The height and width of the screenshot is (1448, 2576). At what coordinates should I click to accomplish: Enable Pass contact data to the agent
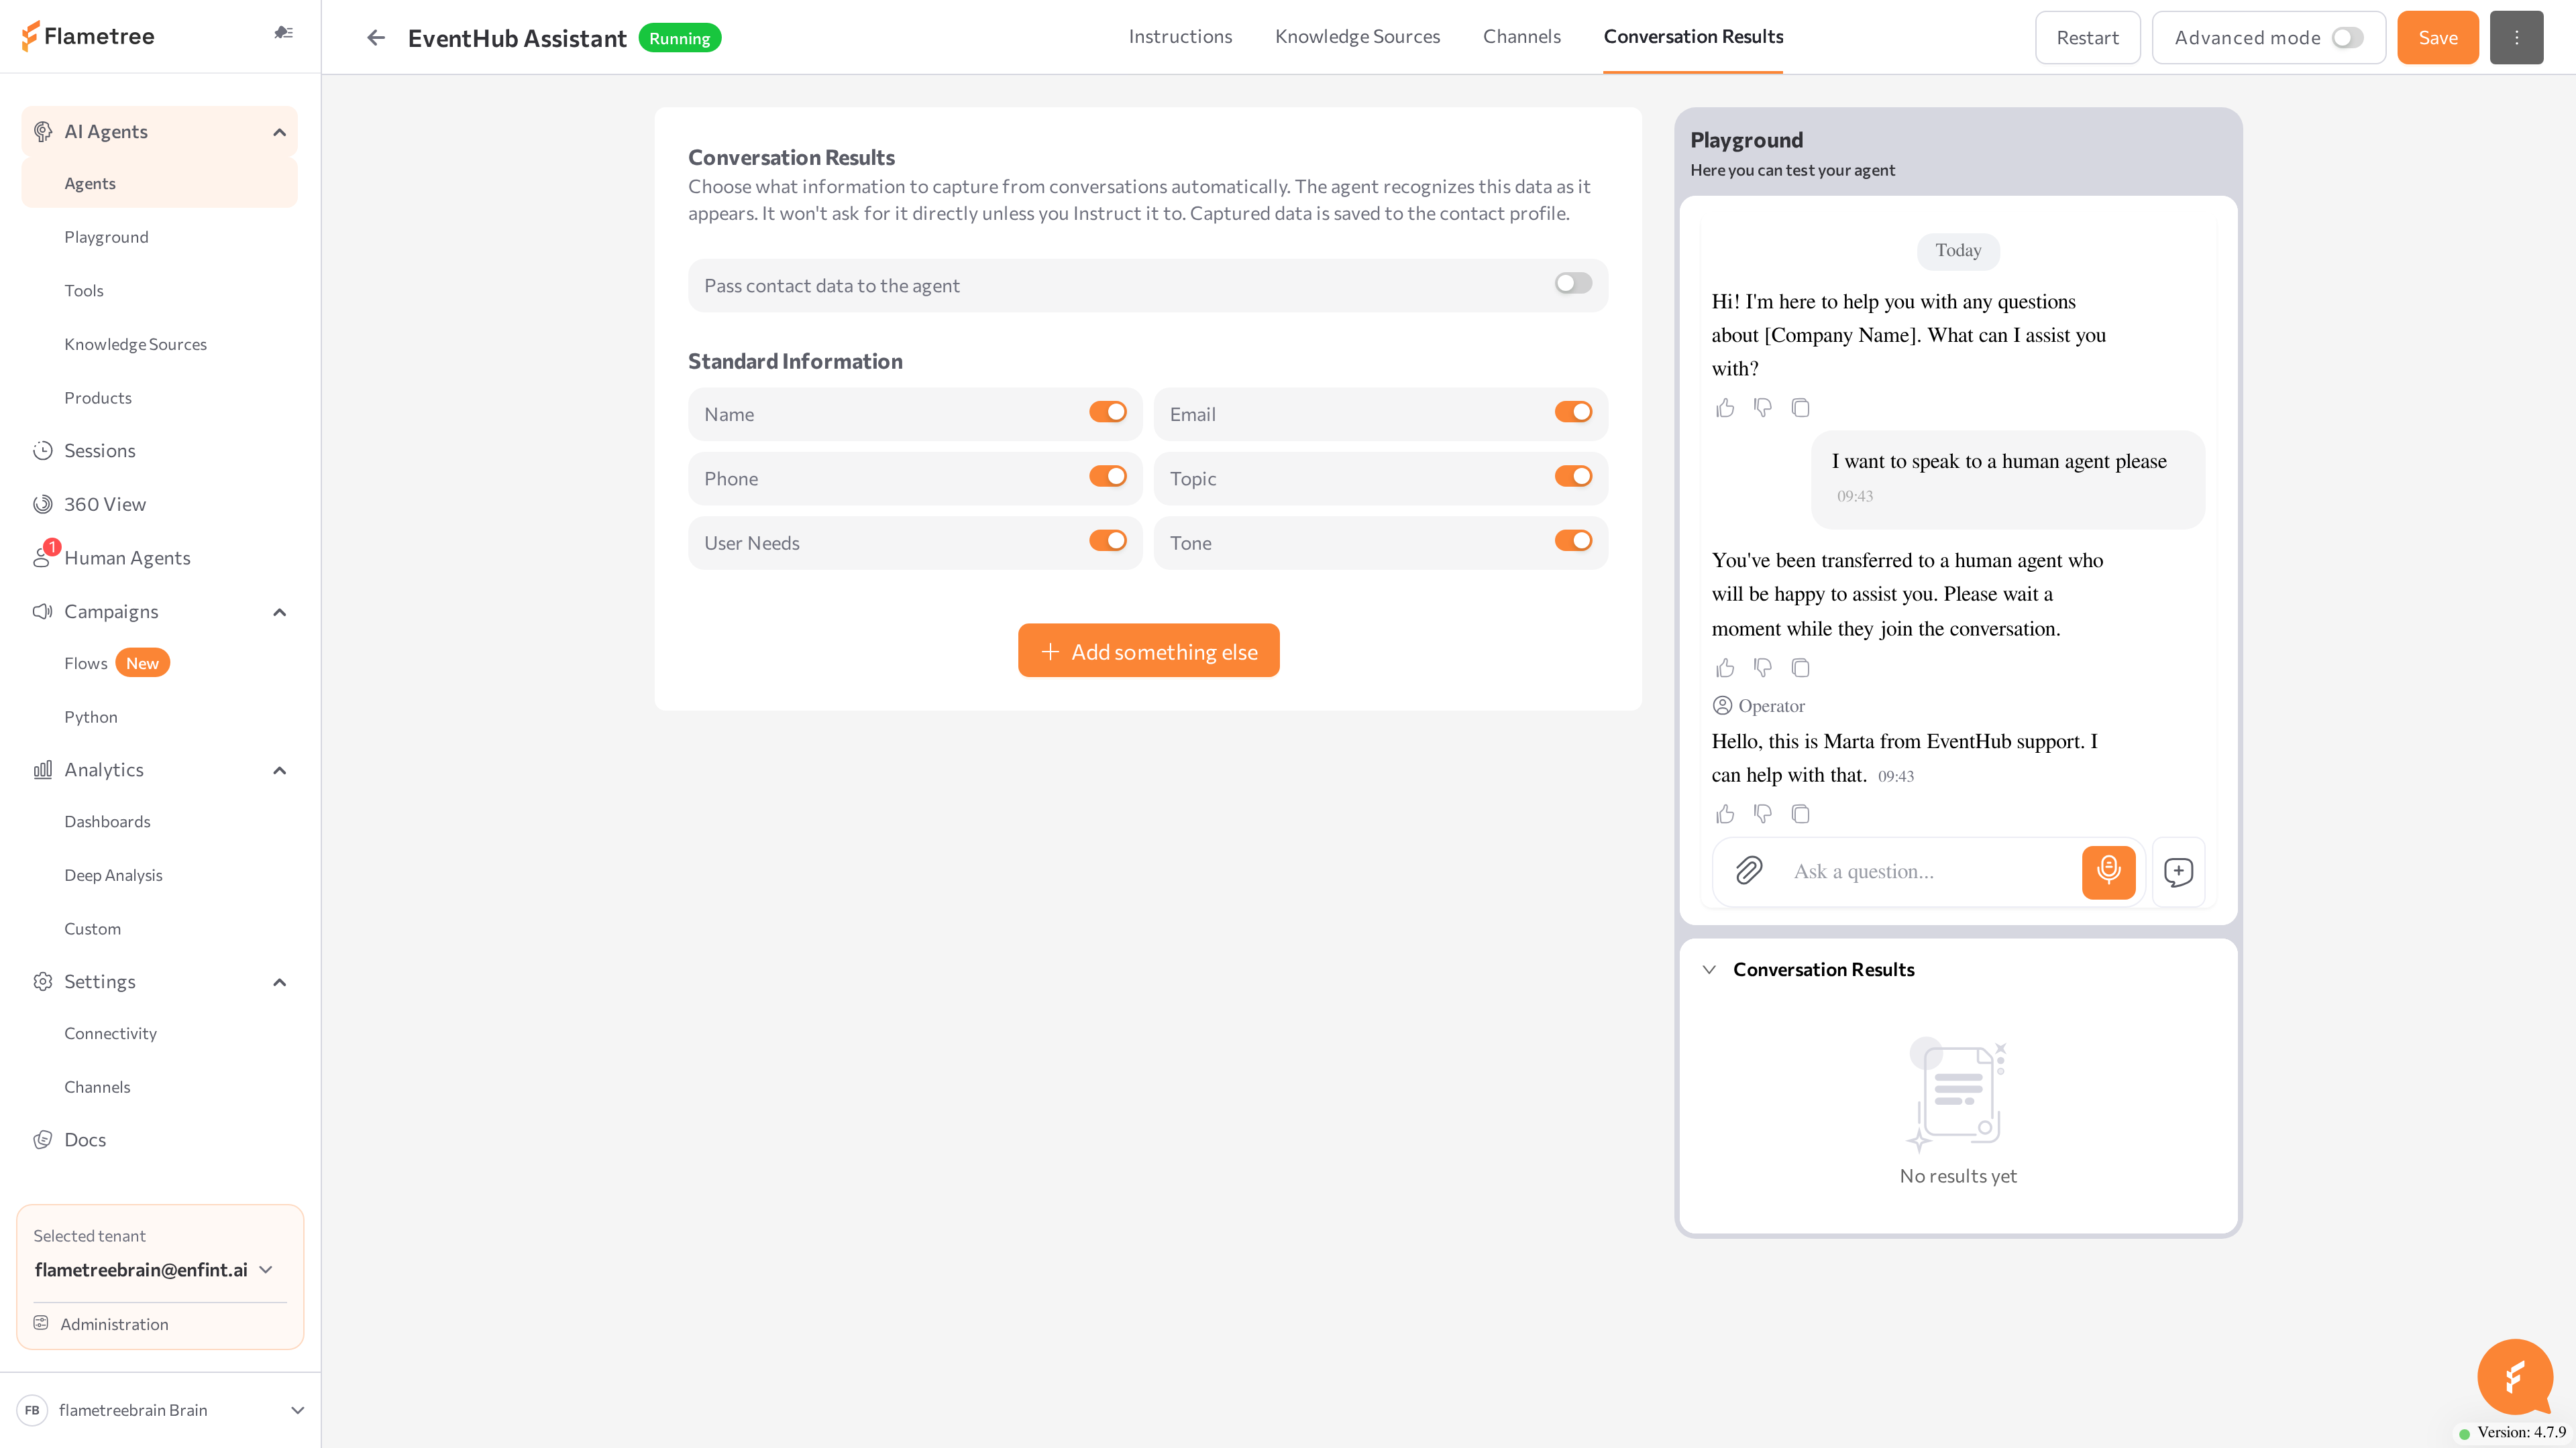(x=1572, y=285)
